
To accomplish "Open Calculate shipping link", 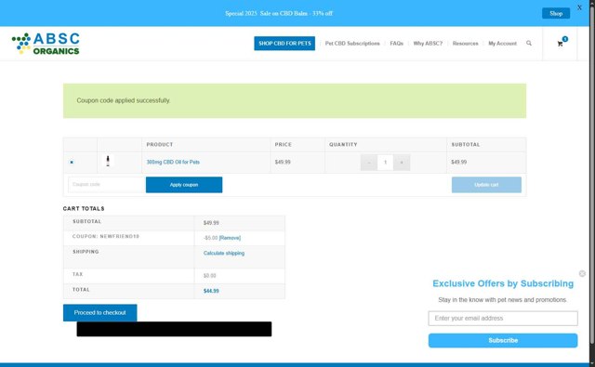I will coord(224,253).
